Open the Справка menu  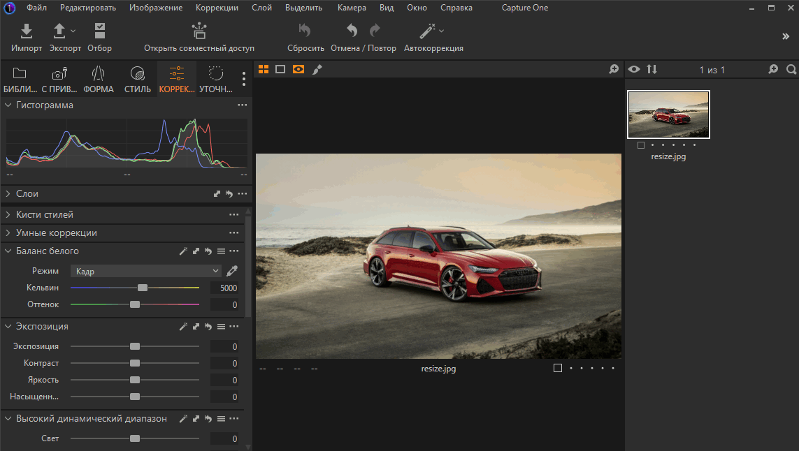(456, 8)
